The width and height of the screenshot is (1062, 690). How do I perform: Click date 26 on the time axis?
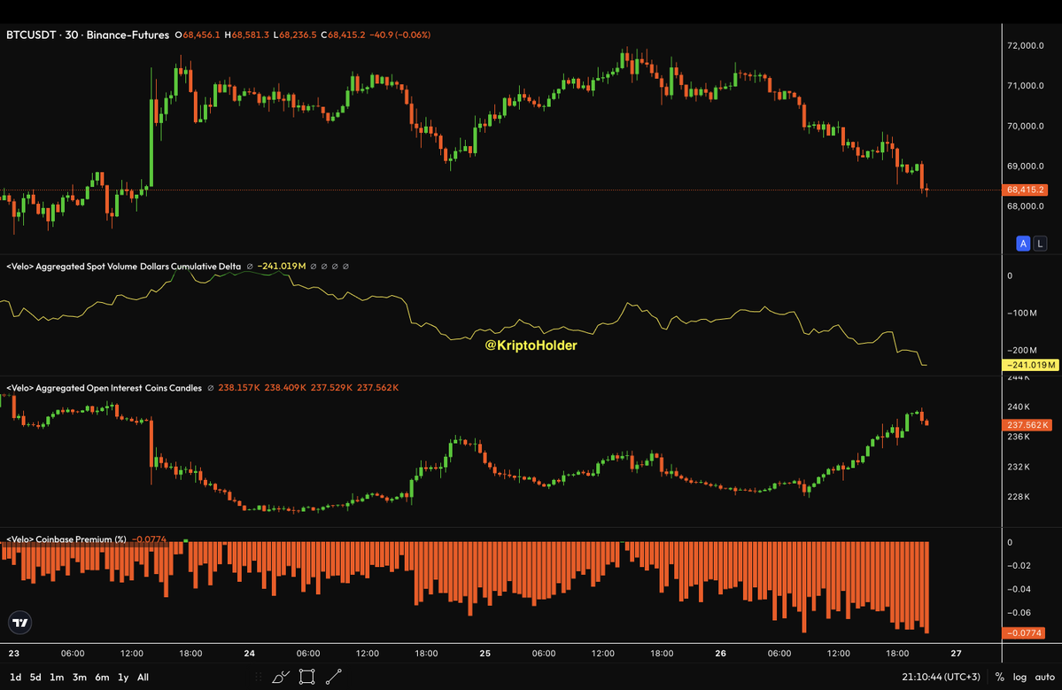pos(721,654)
